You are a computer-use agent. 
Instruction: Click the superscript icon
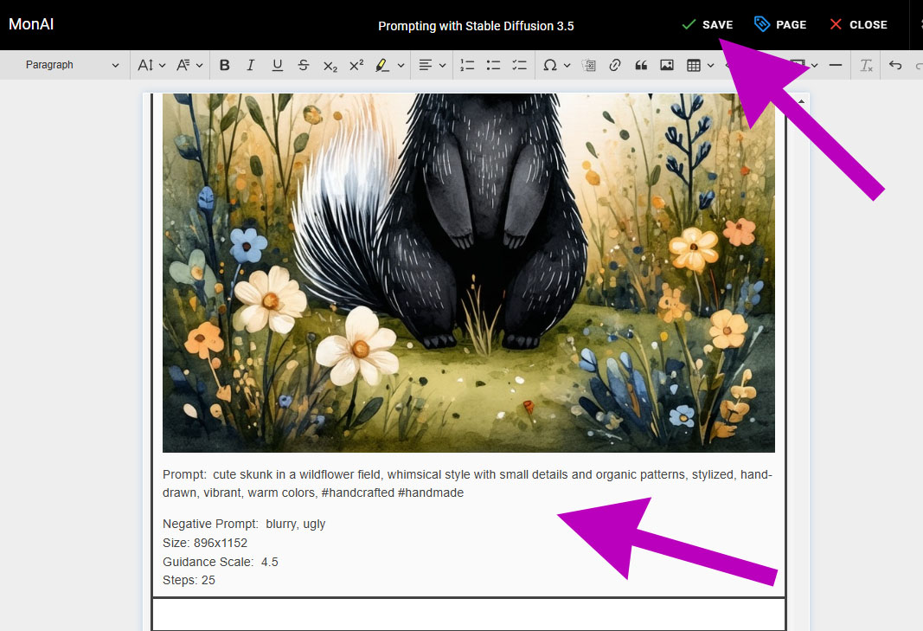(356, 65)
